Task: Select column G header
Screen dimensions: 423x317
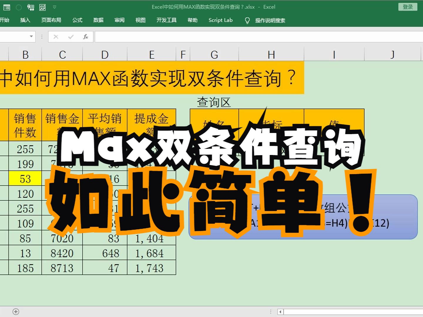Action: [x=214, y=55]
